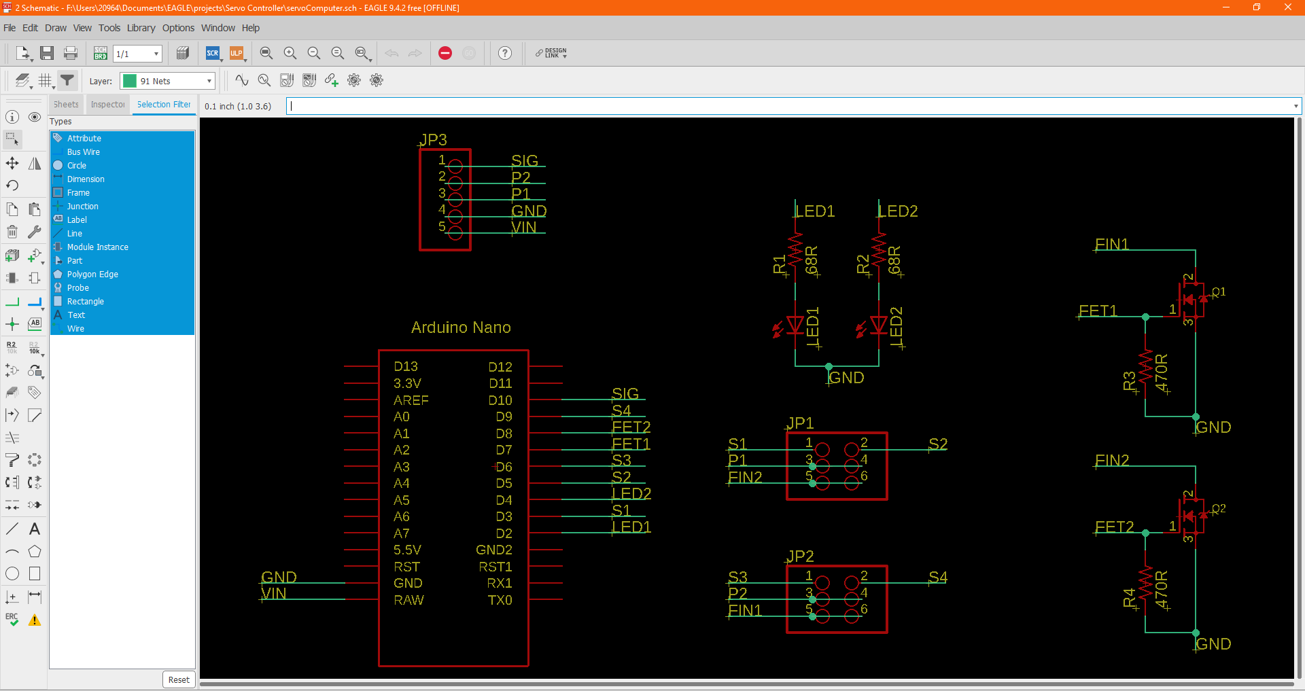Viewport: 1305px width, 691px height.
Task: Switch to the Inspector tab
Action: pyautogui.click(x=107, y=105)
